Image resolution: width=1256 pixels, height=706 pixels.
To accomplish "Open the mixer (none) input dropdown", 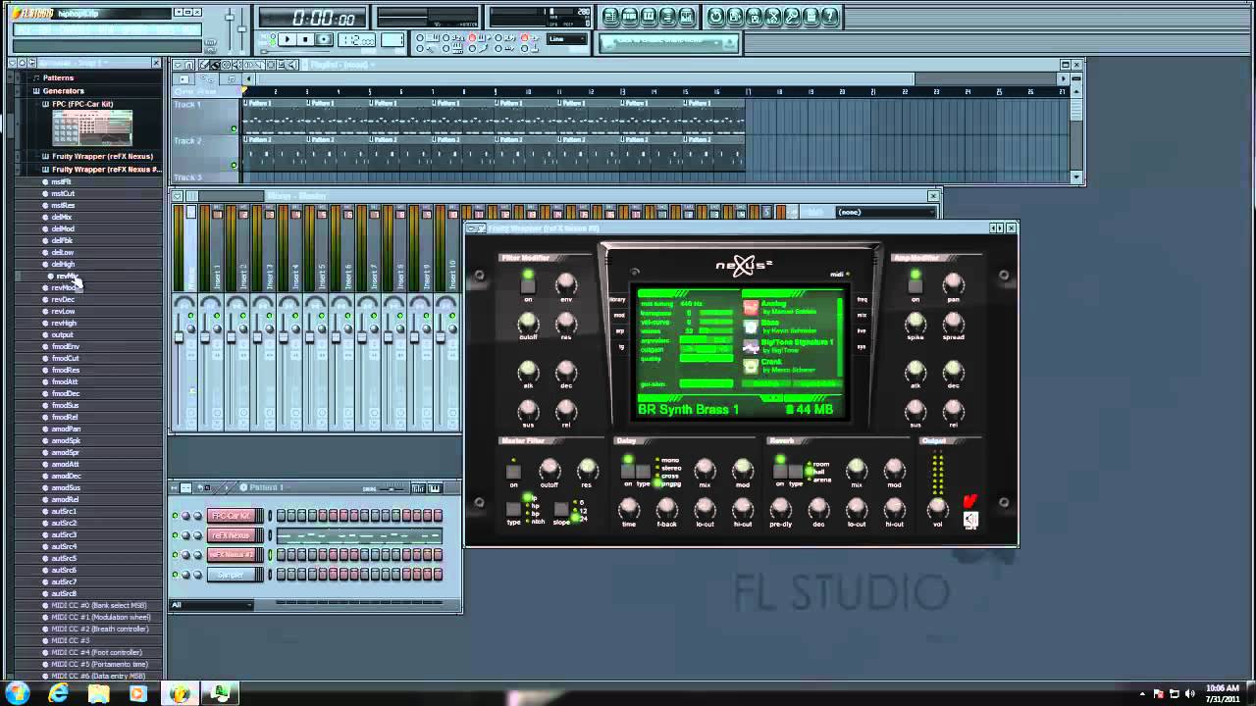I will (x=886, y=212).
